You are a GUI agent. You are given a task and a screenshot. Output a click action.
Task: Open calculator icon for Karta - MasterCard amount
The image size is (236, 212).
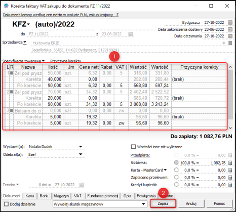[x=230, y=170]
